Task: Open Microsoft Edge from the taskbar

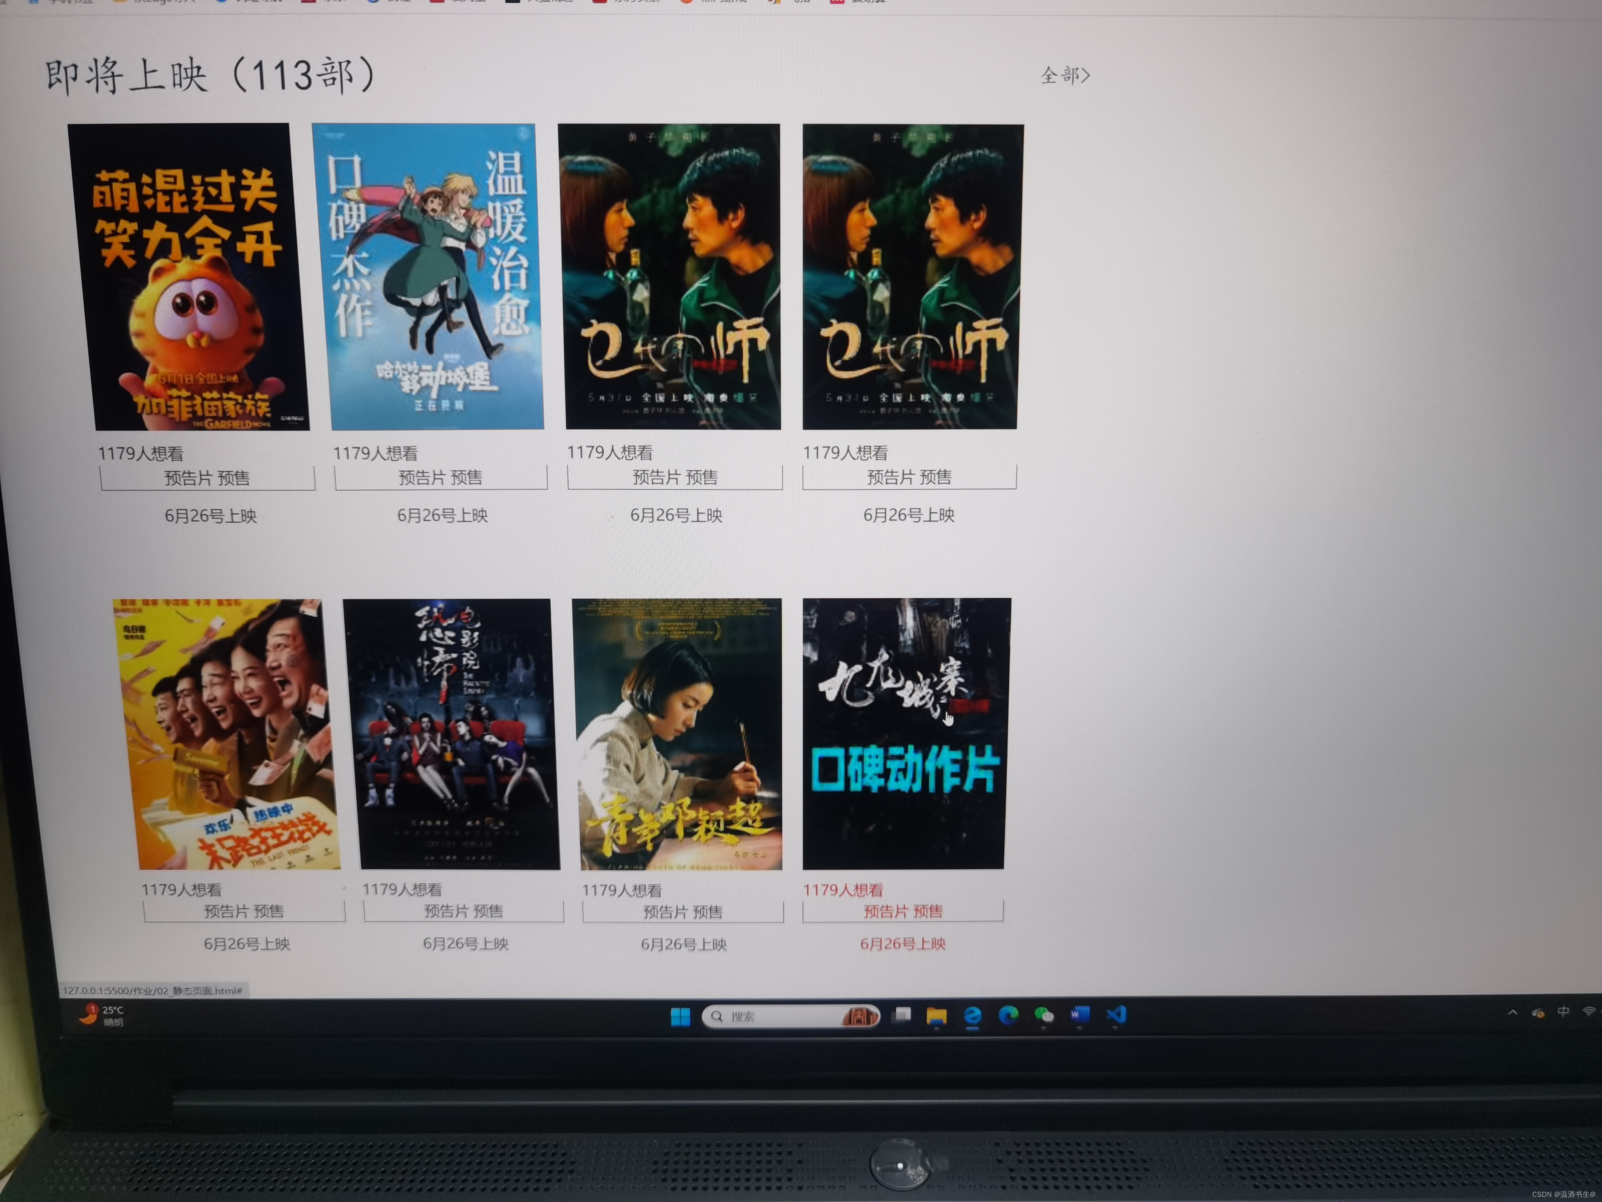Action: pos(1008,1016)
